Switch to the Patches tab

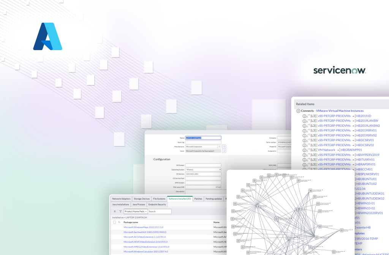pos(198,199)
